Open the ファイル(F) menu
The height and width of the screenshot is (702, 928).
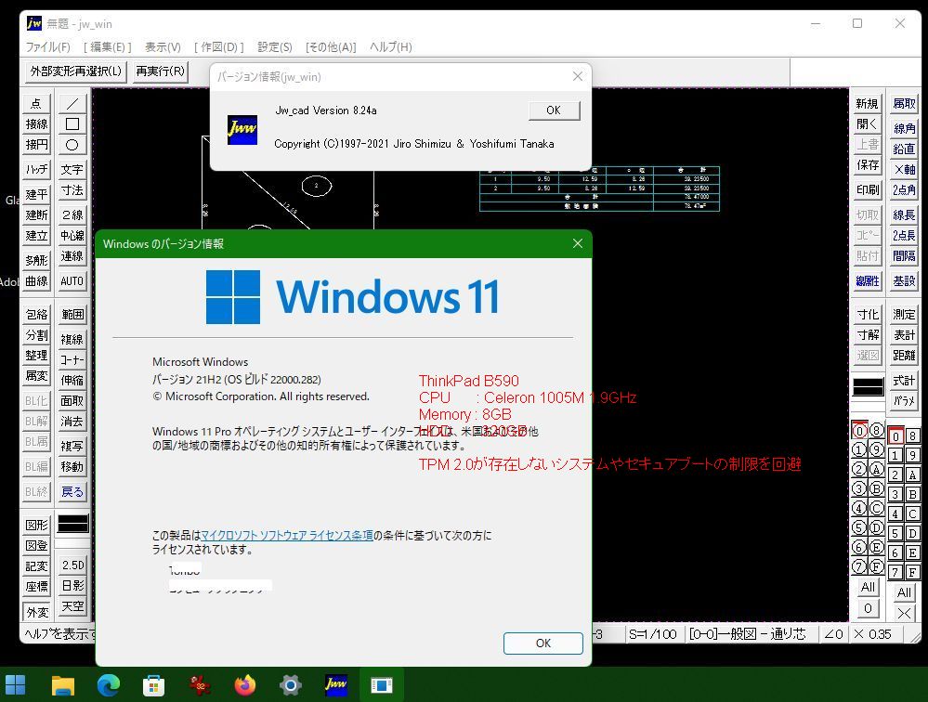click(x=48, y=46)
